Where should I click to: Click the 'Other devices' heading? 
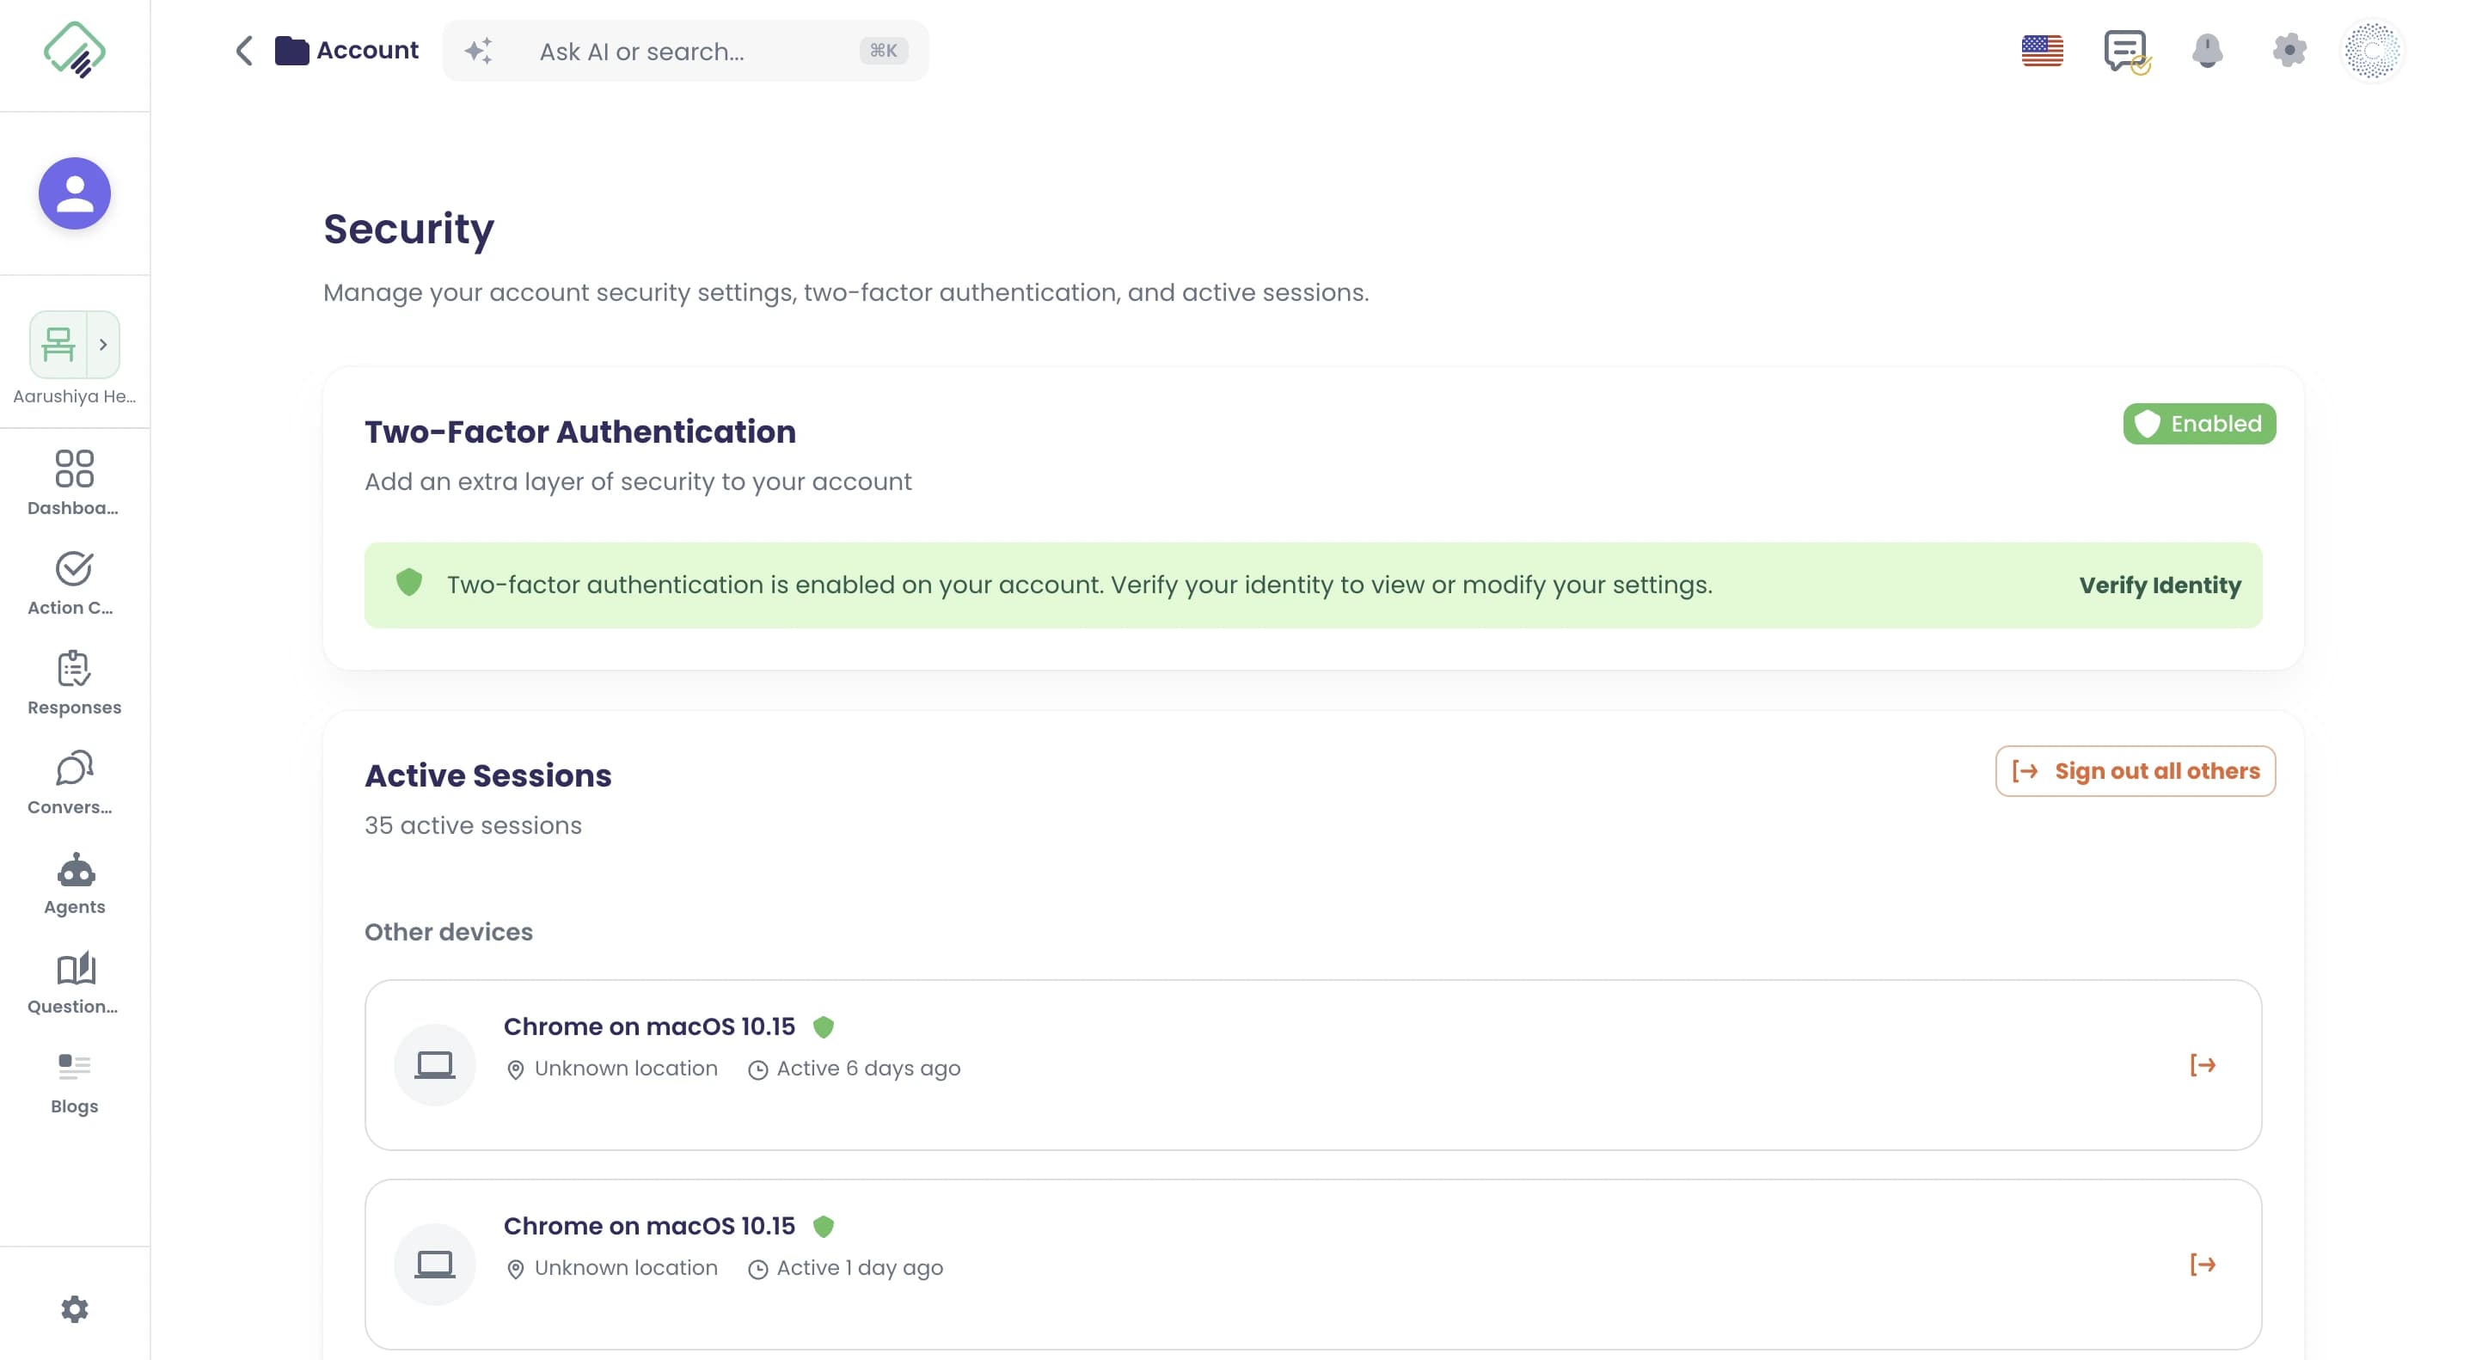pyautogui.click(x=448, y=932)
